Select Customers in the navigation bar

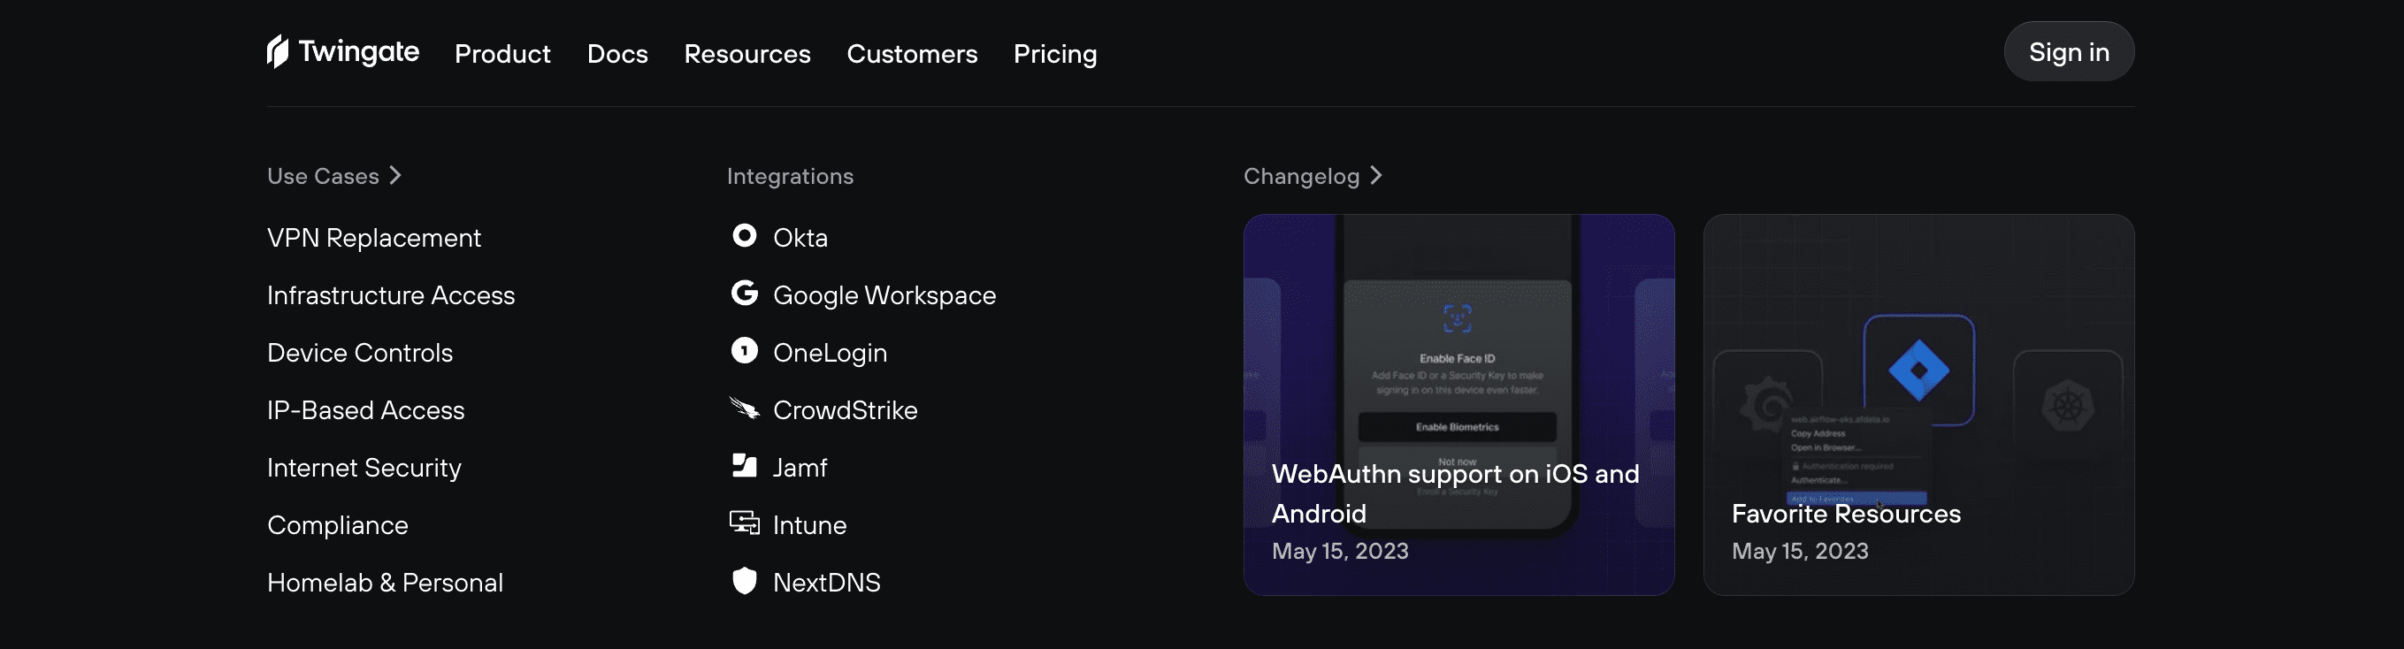pyautogui.click(x=912, y=54)
